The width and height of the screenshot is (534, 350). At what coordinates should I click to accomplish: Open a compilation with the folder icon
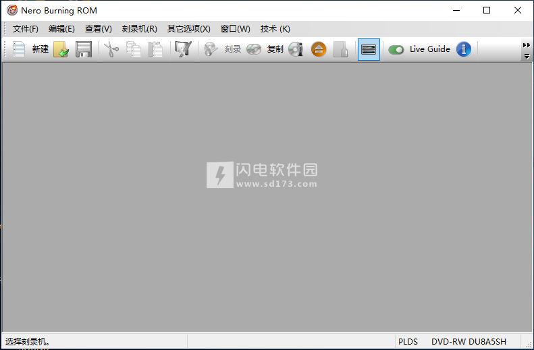click(x=61, y=49)
